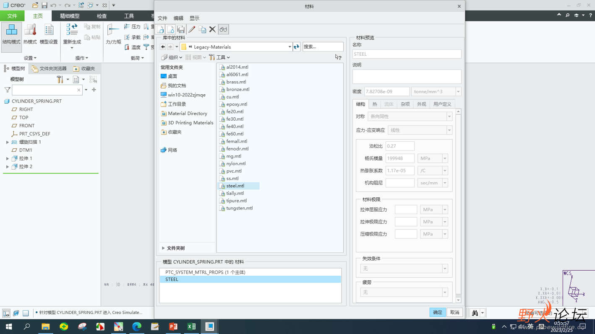Click the plus icon beside tree search

[94, 90]
